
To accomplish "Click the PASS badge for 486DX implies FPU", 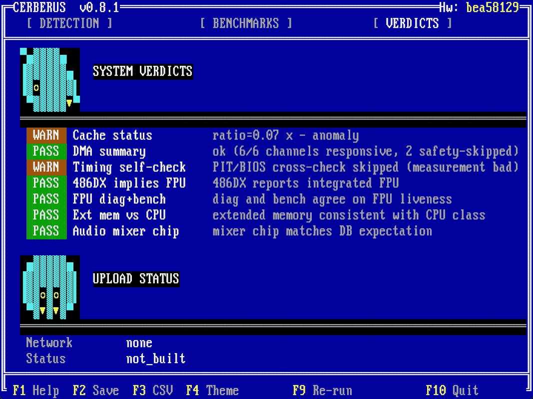I will (46, 183).
